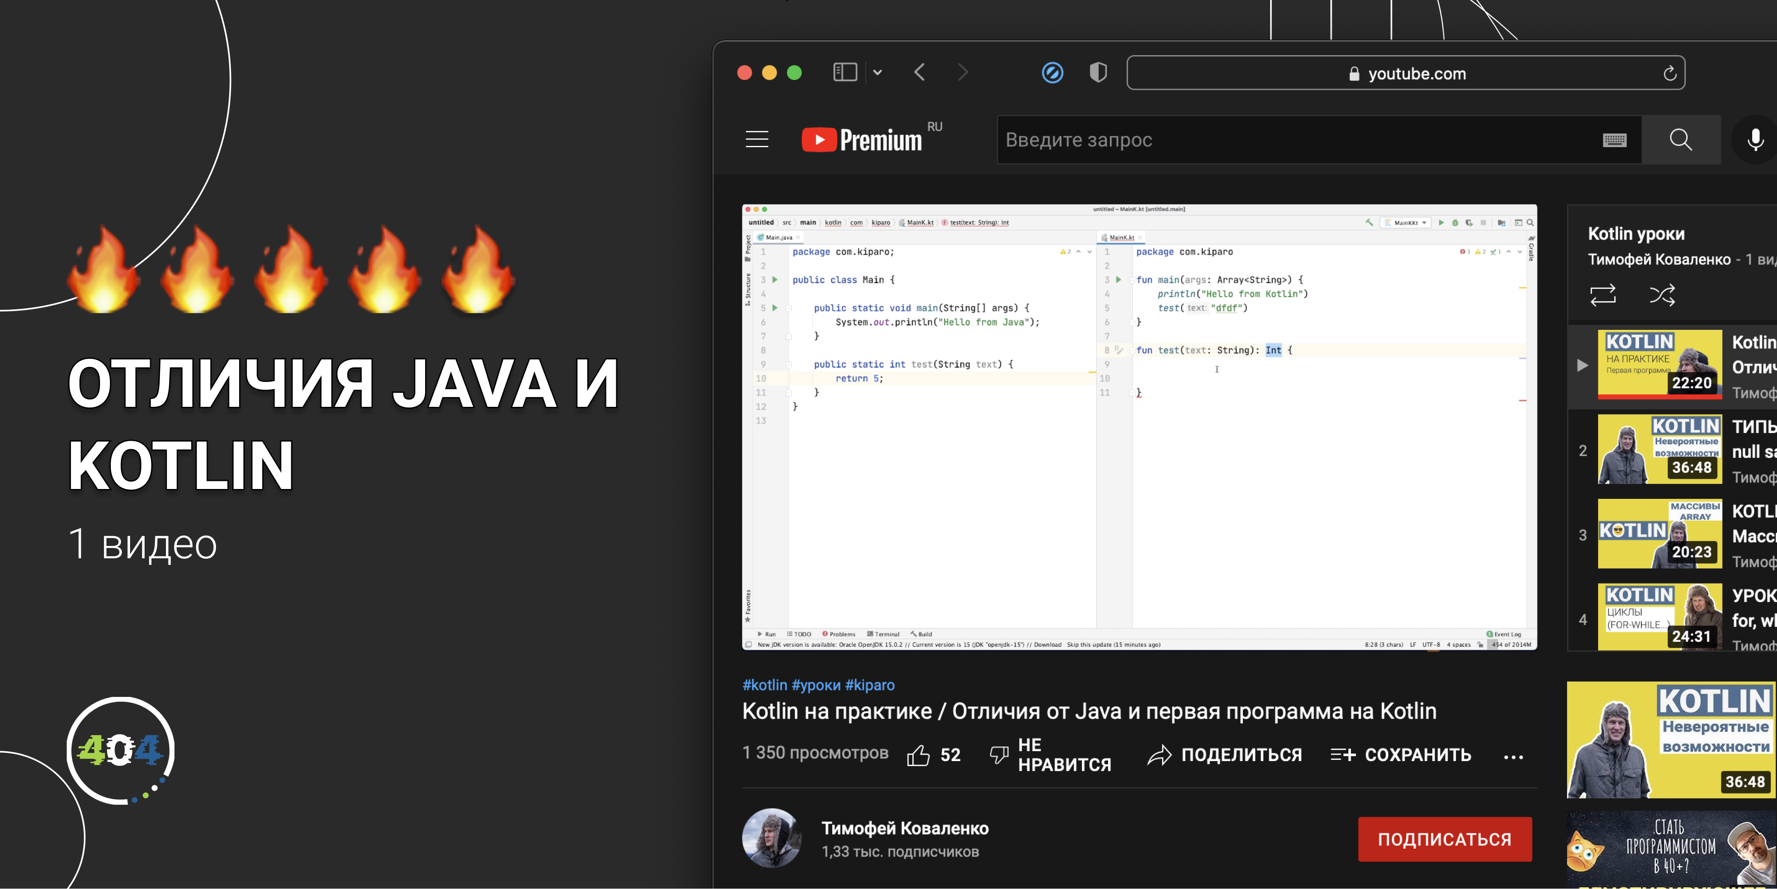Image resolution: width=1777 pixels, height=889 pixels.
Task: Open the Build tool window tab
Action: click(921, 634)
